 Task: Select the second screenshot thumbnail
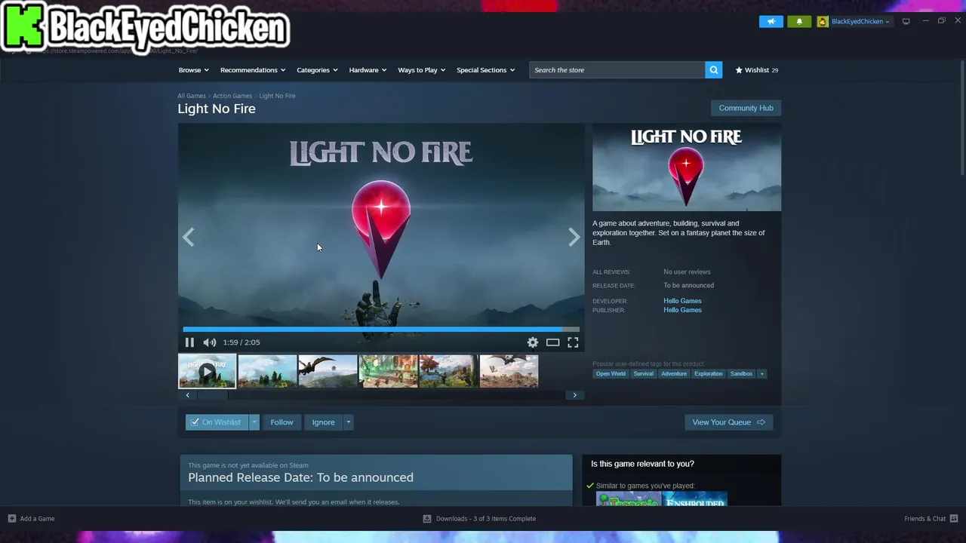[267, 371]
